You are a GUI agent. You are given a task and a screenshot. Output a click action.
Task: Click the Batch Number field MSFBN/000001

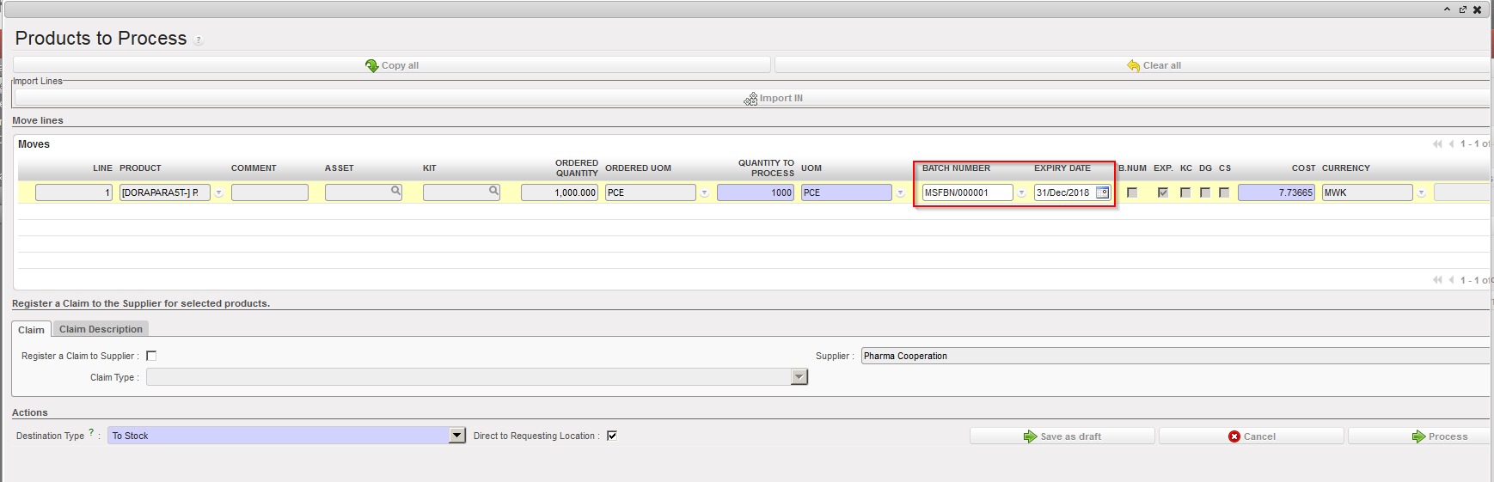(x=968, y=192)
